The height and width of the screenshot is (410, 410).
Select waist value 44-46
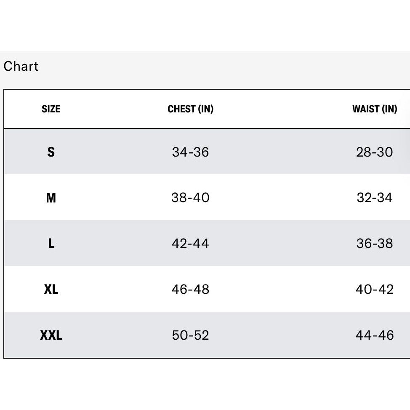pyautogui.click(x=375, y=335)
